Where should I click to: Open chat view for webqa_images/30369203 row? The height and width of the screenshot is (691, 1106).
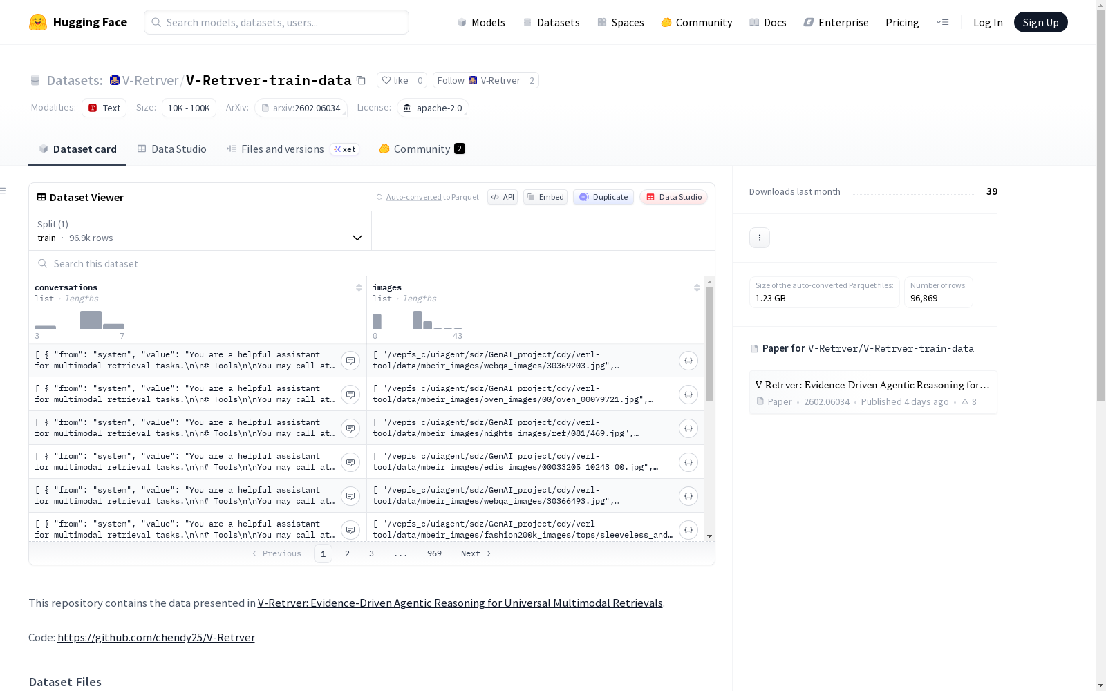350,361
